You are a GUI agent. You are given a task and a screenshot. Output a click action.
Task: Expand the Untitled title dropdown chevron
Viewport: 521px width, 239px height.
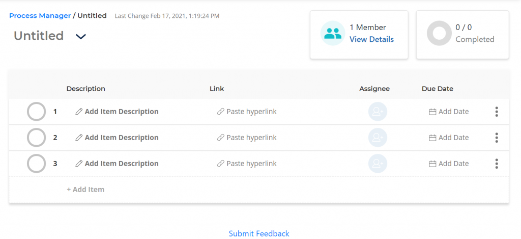[x=80, y=37]
